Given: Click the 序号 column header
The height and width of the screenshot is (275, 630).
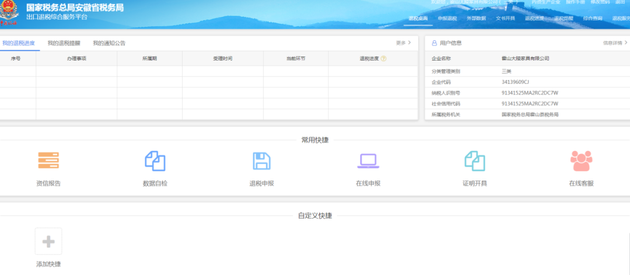Looking at the screenshot, I should (x=16, y=59).
